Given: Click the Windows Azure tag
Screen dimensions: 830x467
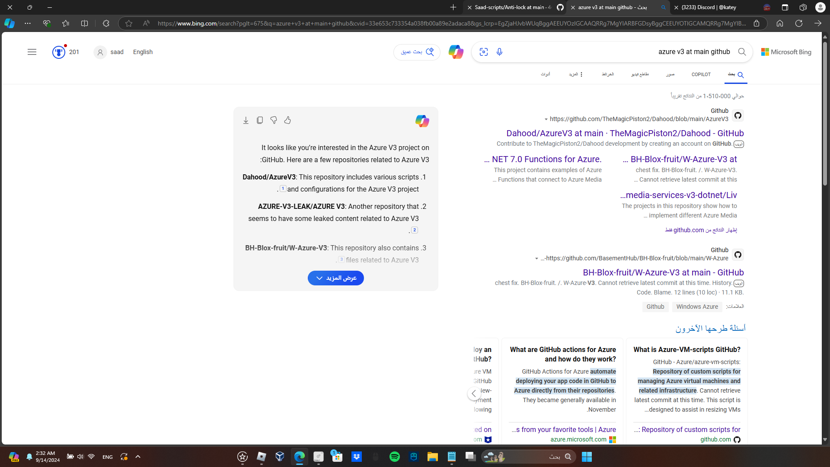Looking at the screenshot, I should pos(697,307).
